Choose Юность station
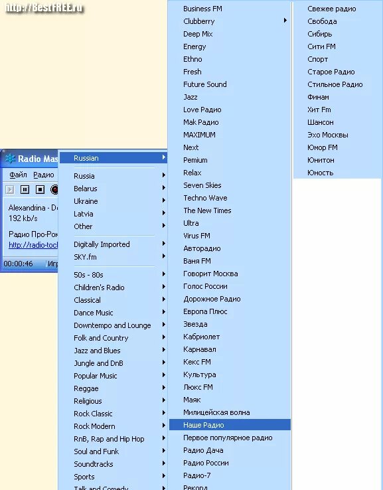The image size is (383, 490). click(338, 173)
